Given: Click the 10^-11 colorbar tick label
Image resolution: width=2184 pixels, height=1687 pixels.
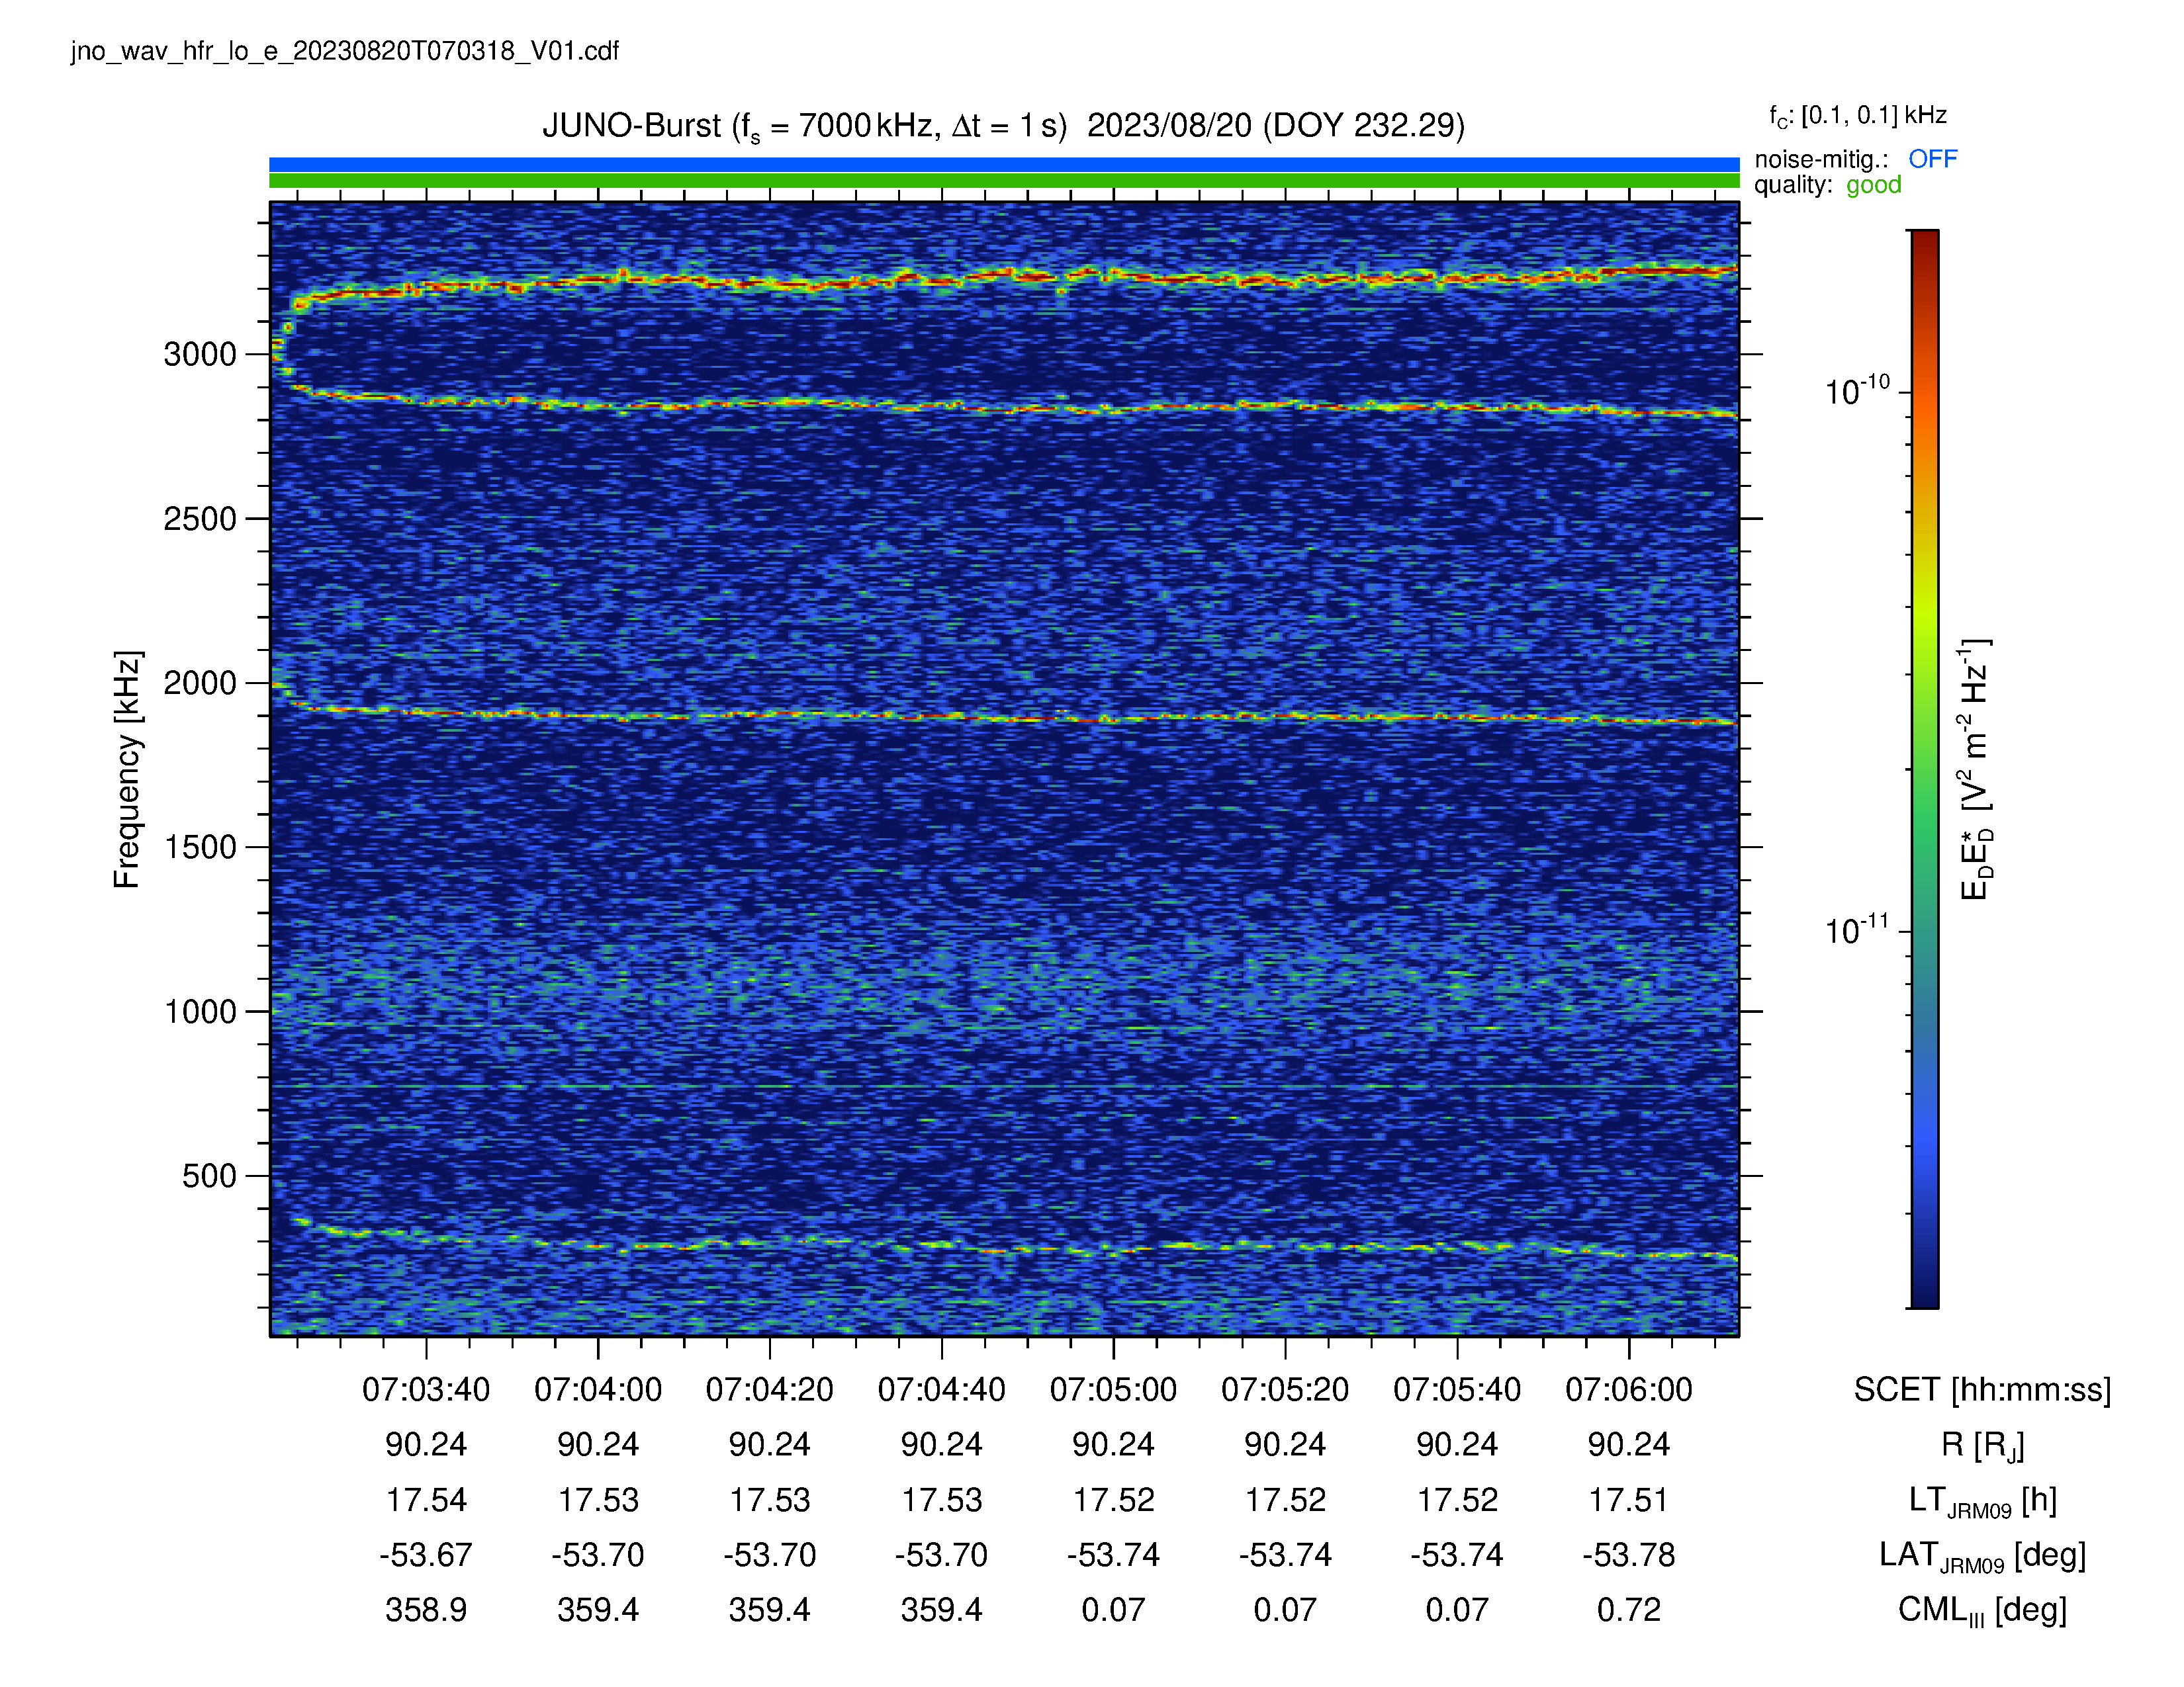Looking at the screenshot, I should pyautogui.click(x=1857, y=930).
